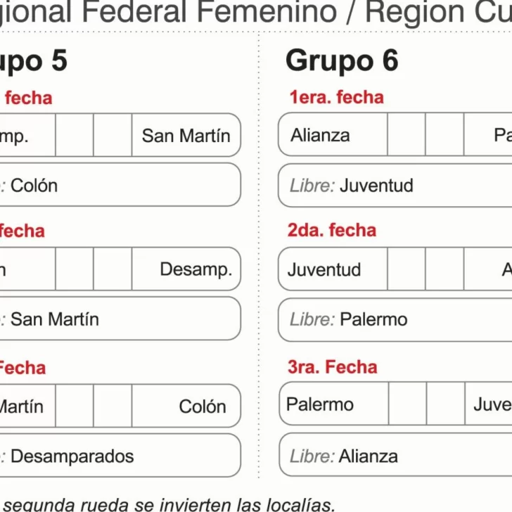Click the 2da. fecha label in Grupo 6
This screenshot has height=512, width=512.
[x=332, y=230]
